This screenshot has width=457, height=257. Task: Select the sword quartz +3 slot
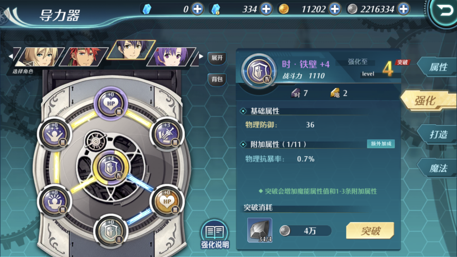click(x=167, y=134)
